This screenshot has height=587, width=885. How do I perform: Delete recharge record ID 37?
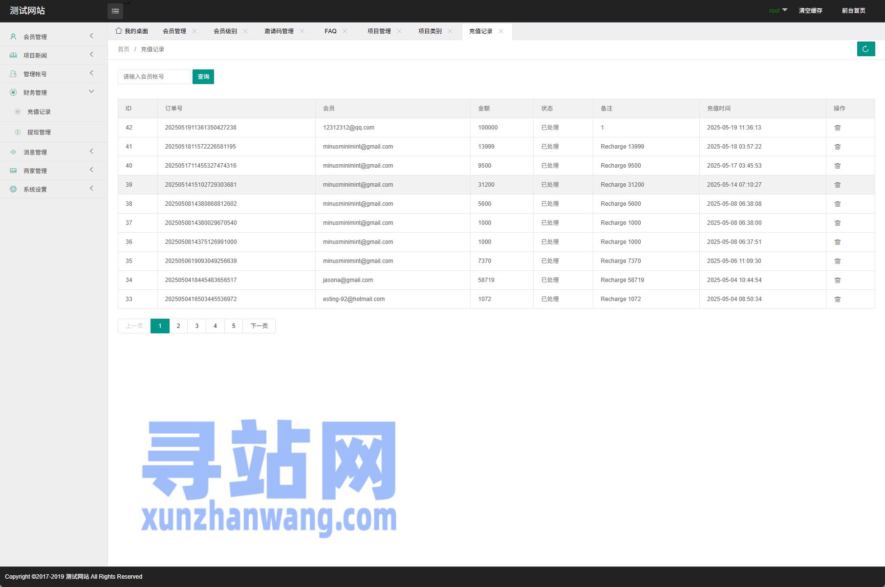pyautogui.click(x=837, y=223)
